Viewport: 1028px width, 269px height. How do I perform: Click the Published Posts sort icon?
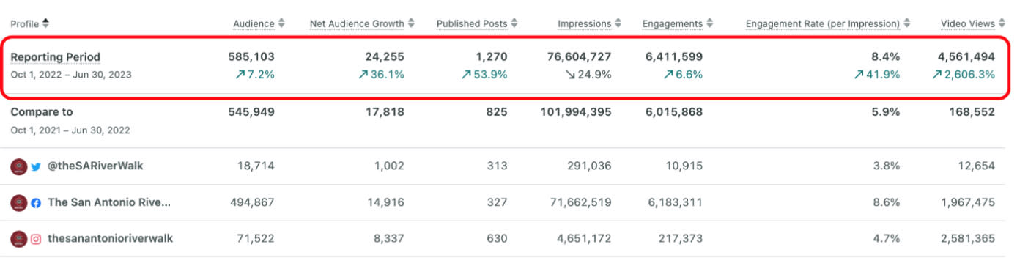tap(514, 23)
